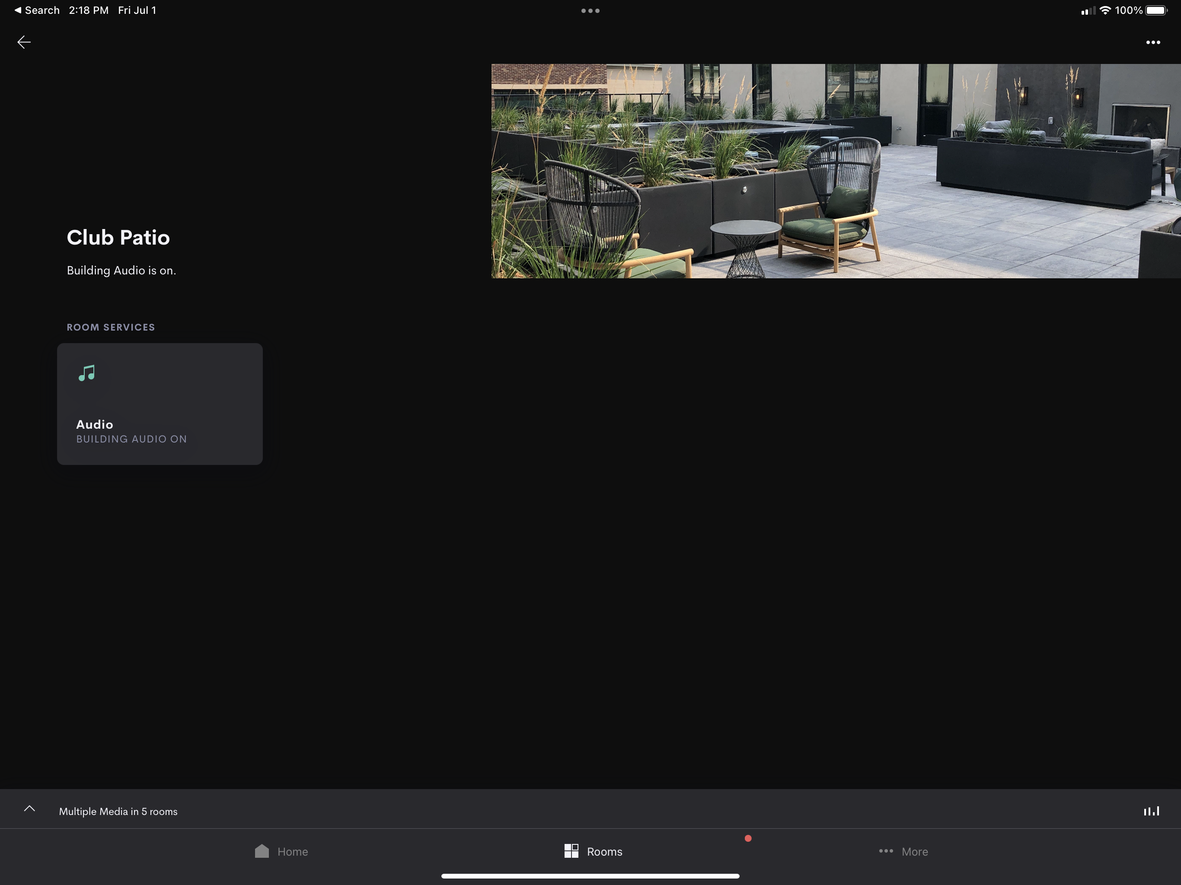Expand the media bar with up chevron
Screen dimensions: 1181x885
tap(30, 809)
